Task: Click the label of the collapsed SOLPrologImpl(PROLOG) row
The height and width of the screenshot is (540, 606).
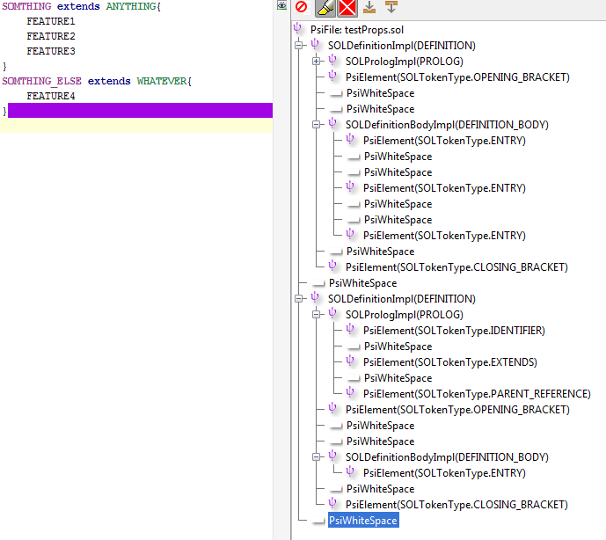Action: pyautogui.click(x=405, y=62)
